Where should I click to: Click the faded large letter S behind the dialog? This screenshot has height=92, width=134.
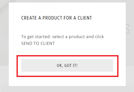click(x=128, y=29)
